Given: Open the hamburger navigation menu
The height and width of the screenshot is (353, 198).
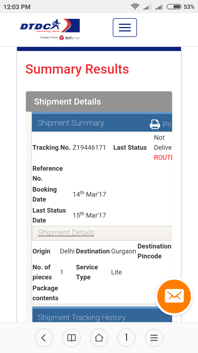Looking at the screenshot, I should point(125,28).
